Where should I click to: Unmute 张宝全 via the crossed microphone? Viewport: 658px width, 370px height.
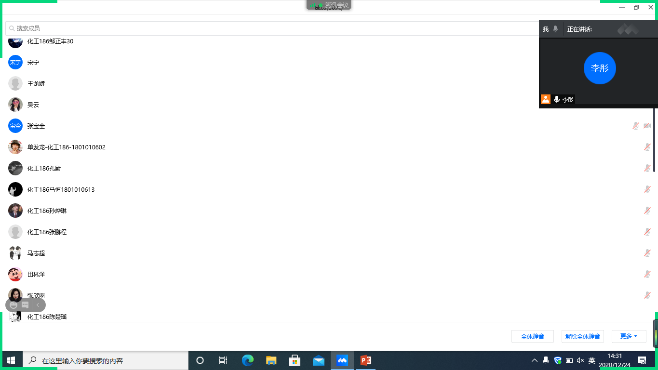636,126
